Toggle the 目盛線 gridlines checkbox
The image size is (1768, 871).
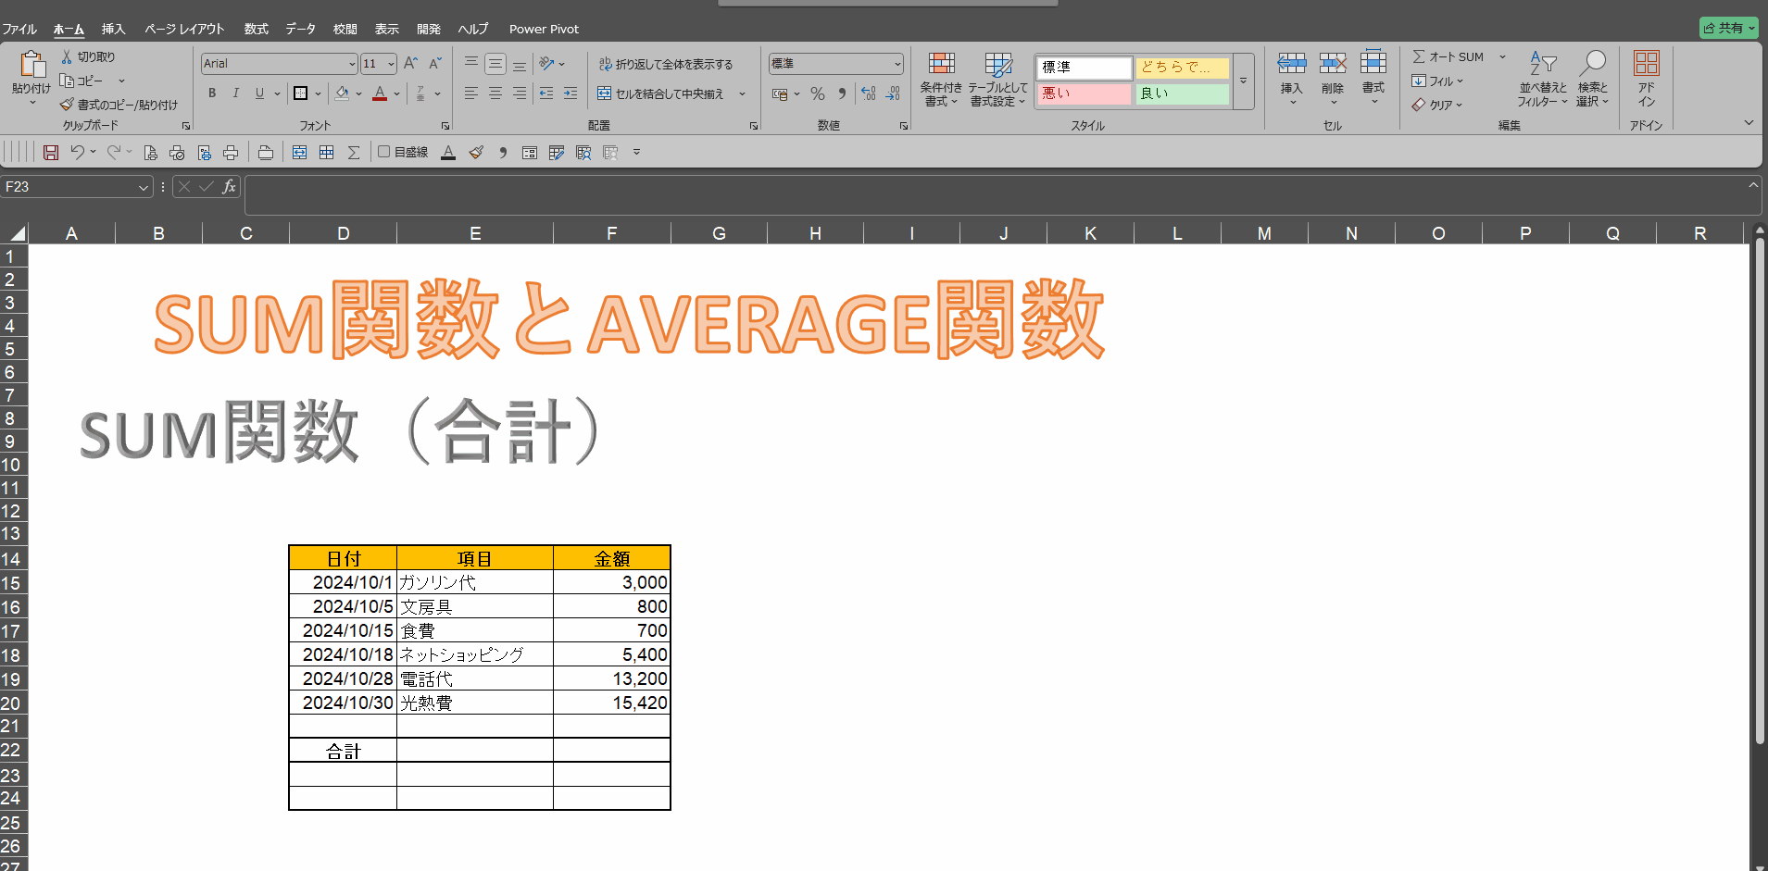383,152
